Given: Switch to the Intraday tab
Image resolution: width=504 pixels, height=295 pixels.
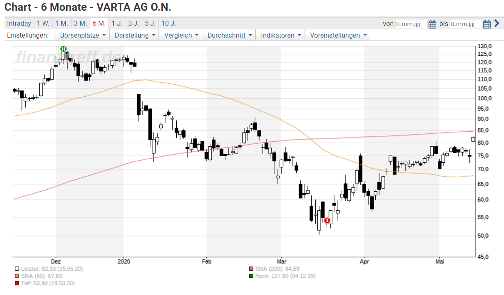Looking at the screenshot, I should 19,24.
